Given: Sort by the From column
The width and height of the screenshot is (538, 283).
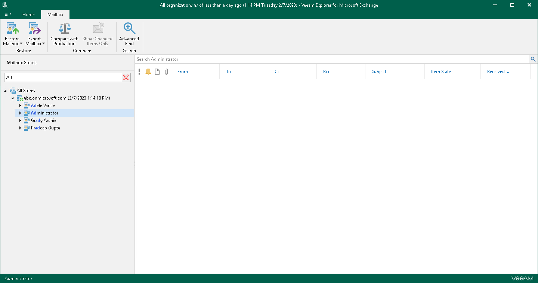Looking at the screenshot, I should (x=183, y=72).
